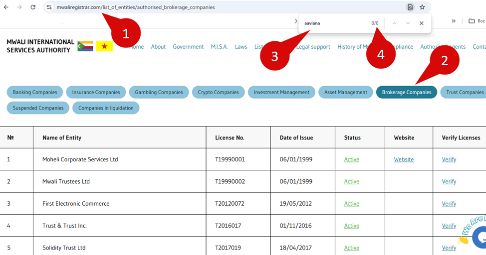This screenshot has height=255, width=486.
Task: Go forward using the browser forward arrow
Action: (19, 7)
